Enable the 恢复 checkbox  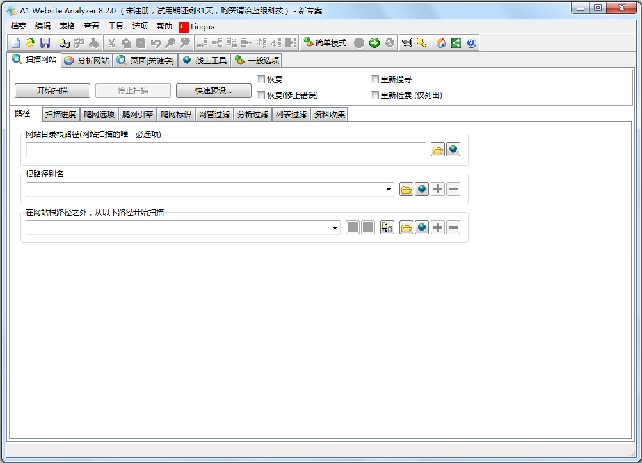pos(261,79)
